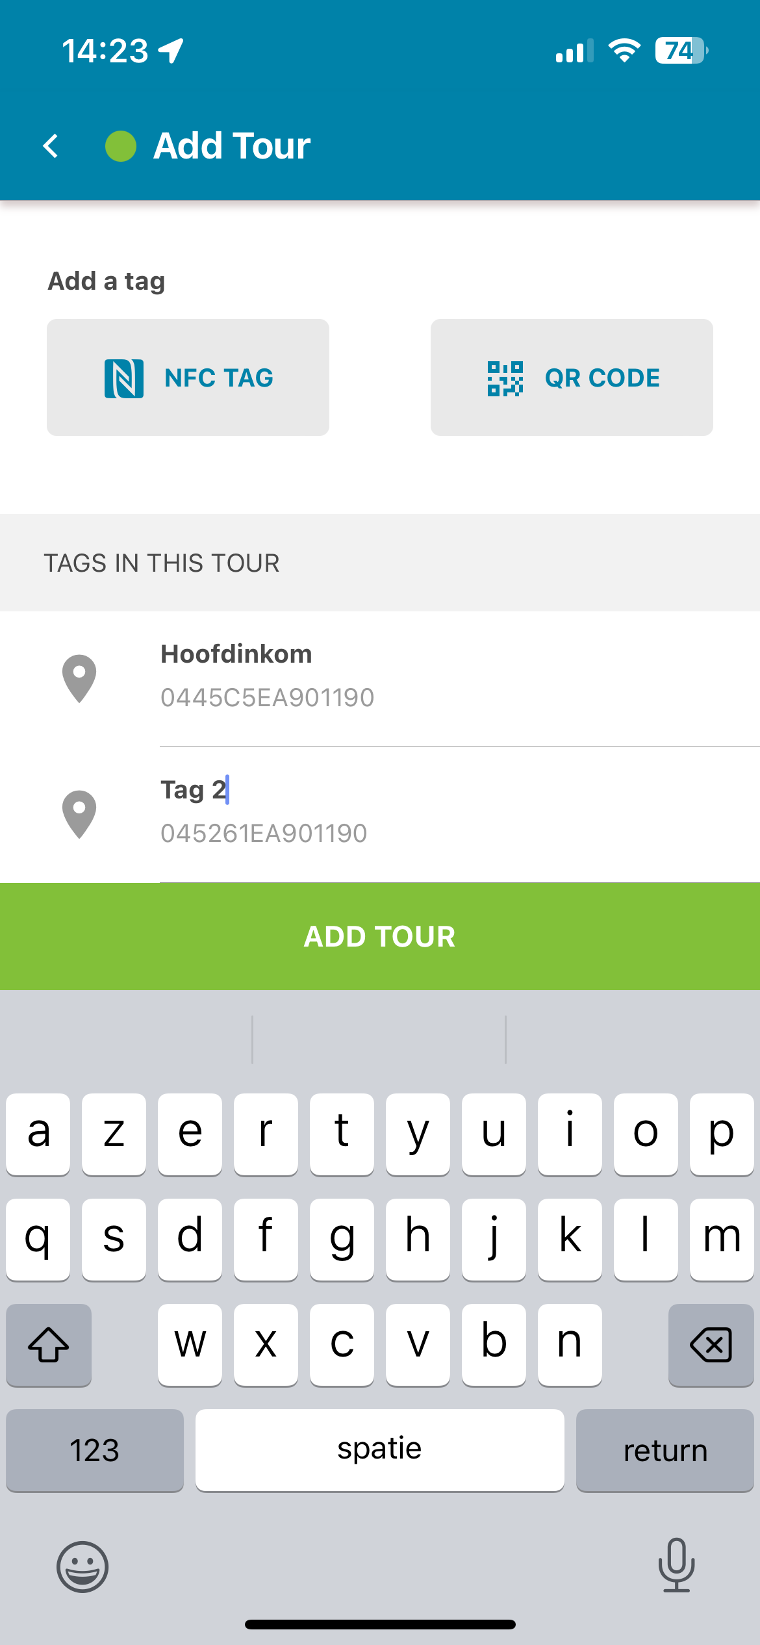The image size is (760, 1645).
Task: Tap the keyboard backspace key
Action: tap(711, 1344)
